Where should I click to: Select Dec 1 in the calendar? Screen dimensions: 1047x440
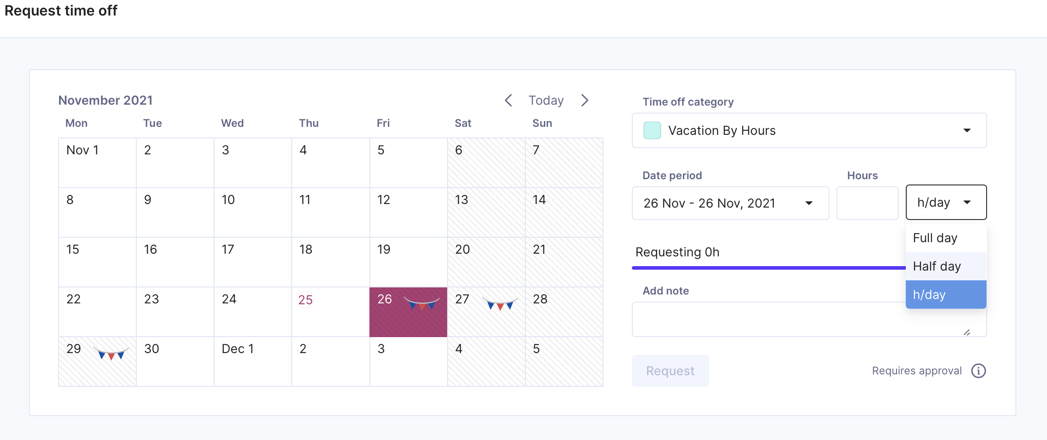click(x=253, y=361)
